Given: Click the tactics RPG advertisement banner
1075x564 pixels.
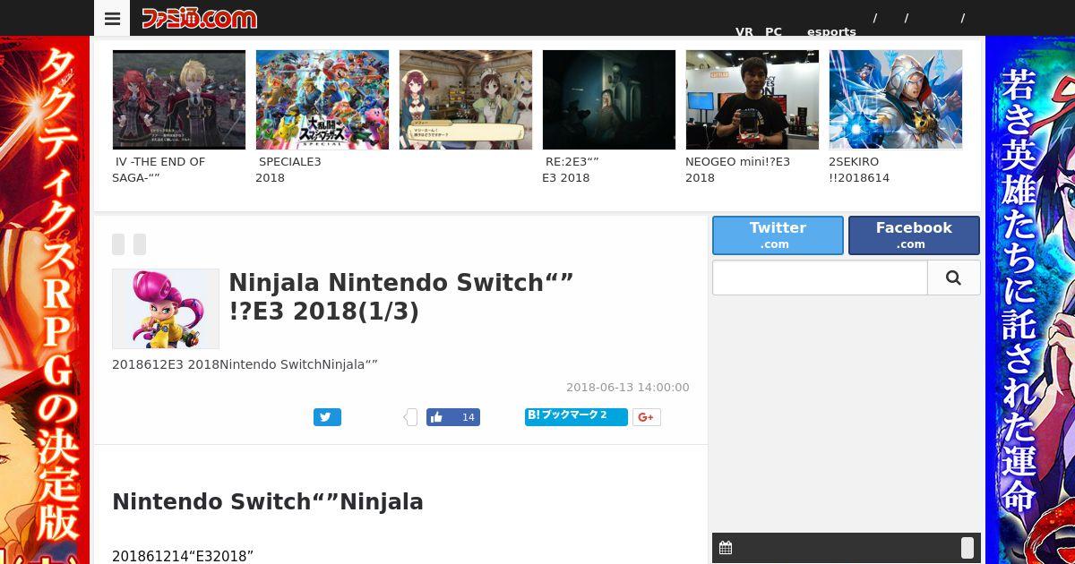Looking at the screenshot, I should (x=45, y=300).
